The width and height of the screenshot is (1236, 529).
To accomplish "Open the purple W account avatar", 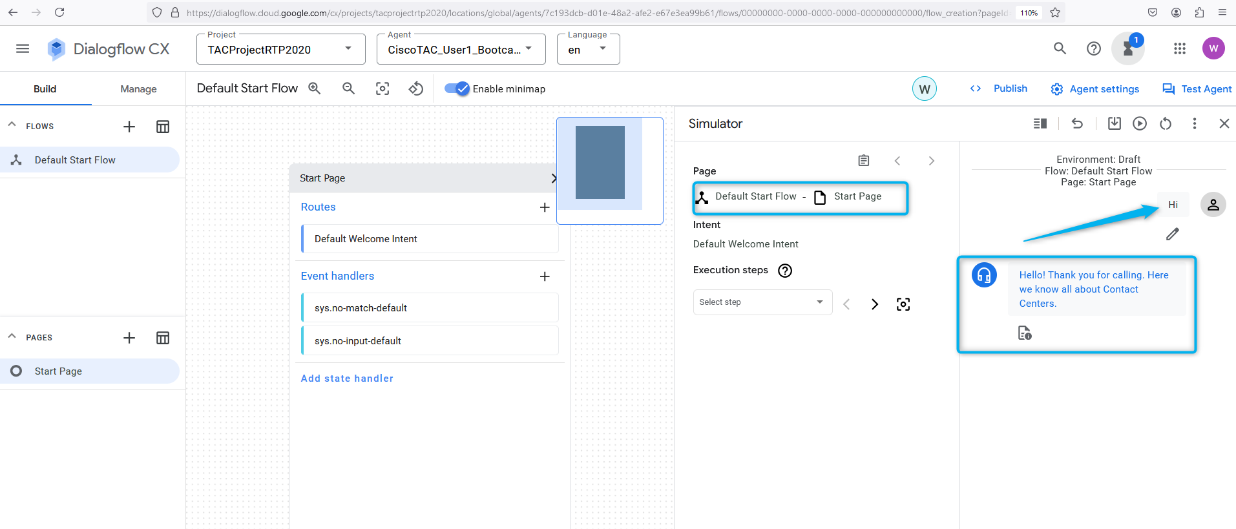I will tap(1213, 48).
